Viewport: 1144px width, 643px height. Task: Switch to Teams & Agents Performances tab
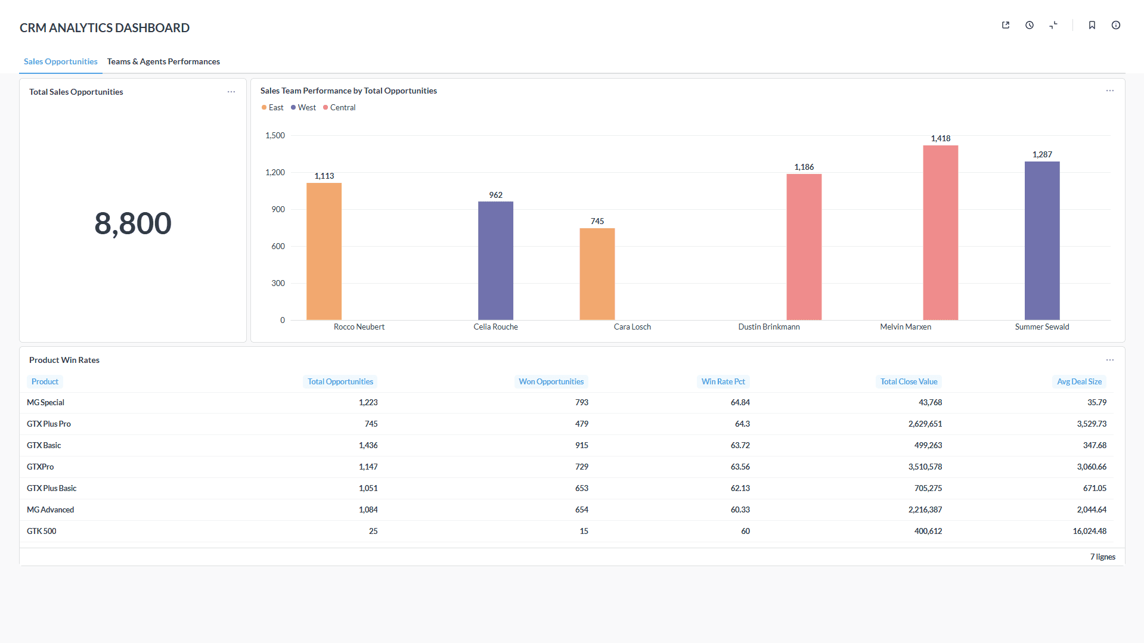(x=163, y=61)
